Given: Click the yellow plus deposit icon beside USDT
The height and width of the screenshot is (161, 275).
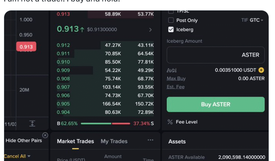Looking at the screenshot, I should click(x=261, y=70).
